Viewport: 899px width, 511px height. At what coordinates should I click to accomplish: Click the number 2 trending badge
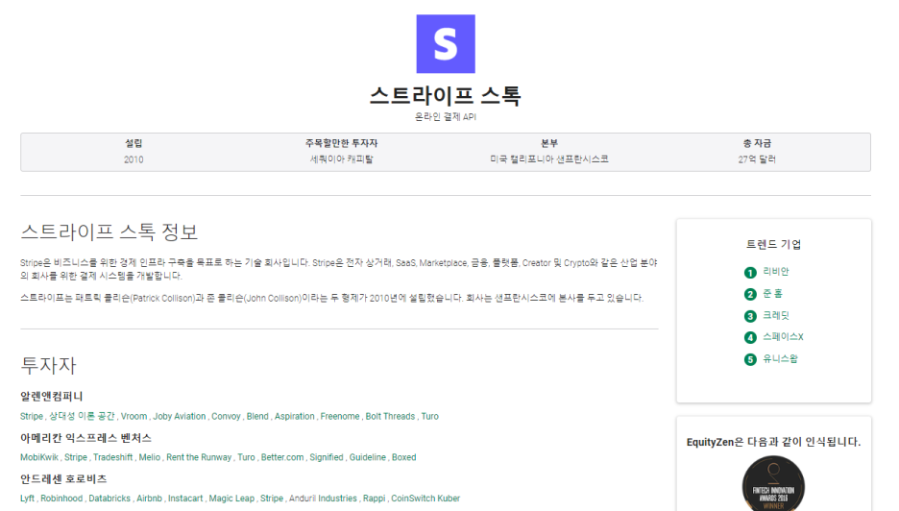pos(750,294)
